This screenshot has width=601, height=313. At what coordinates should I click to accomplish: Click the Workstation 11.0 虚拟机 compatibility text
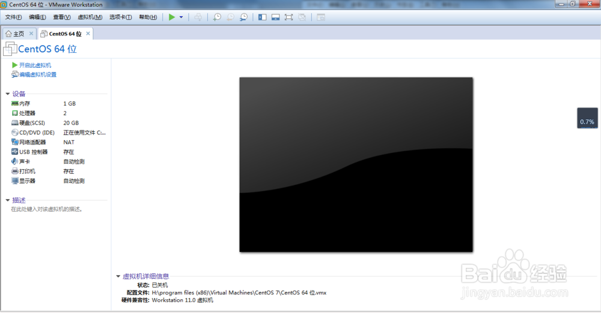coord(183,300)
